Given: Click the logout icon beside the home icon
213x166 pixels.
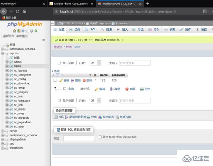Looking at the screenshot, I should coord(19,31).
